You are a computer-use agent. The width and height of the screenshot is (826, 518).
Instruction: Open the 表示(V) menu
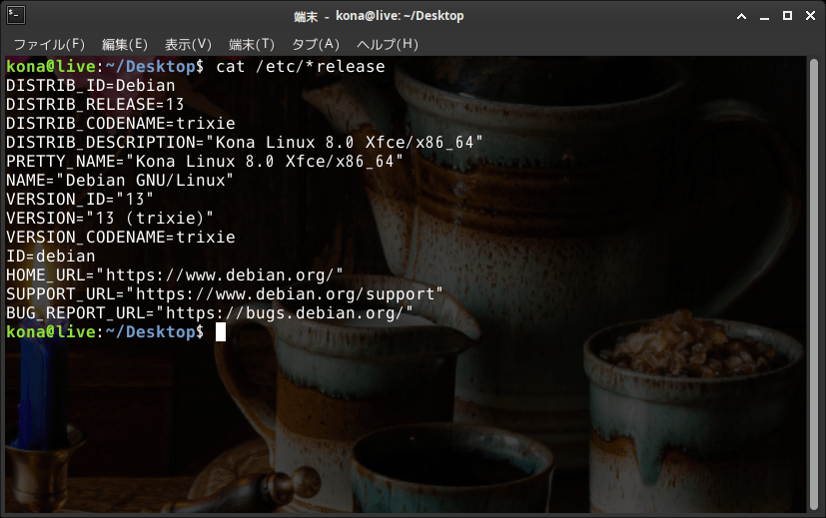pos(188,44)
